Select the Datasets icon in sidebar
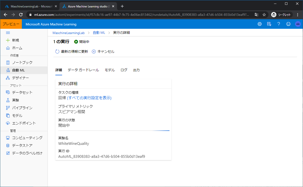 [8, 92]
